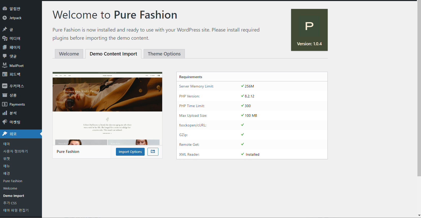Open the MailPoet icon

[5, 65]
